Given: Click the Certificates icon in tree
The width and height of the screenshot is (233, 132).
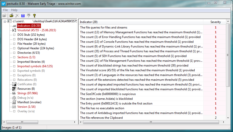Looking at the screenshot, I should click(14, 84).
